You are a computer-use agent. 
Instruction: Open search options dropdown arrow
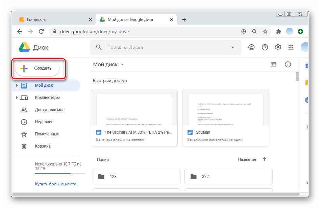click(232, 48)
